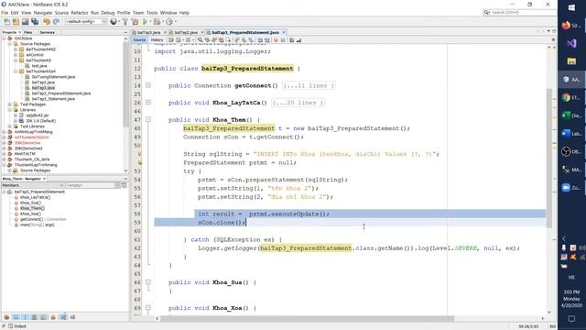Click the globe browser icon in toolbar
The image size is (586, 330).
(x=114, y=22)
